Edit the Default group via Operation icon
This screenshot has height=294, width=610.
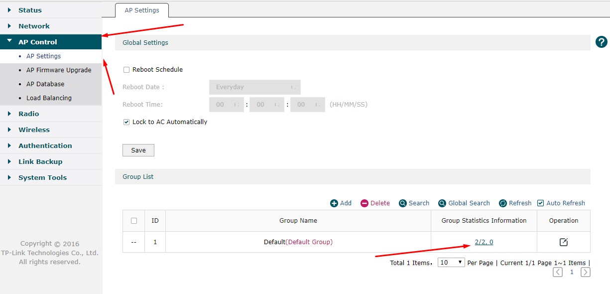point(563,242)
